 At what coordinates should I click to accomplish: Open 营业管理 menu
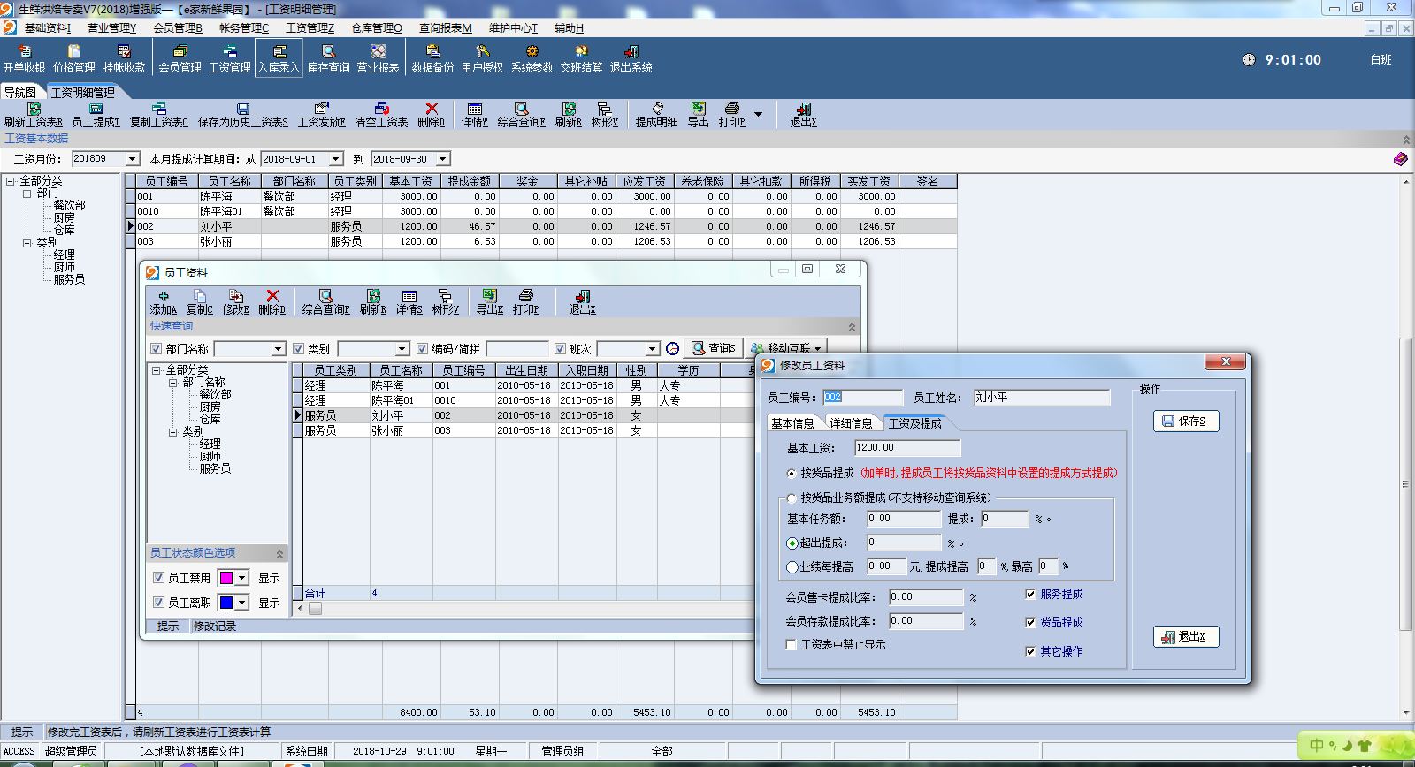111,28
